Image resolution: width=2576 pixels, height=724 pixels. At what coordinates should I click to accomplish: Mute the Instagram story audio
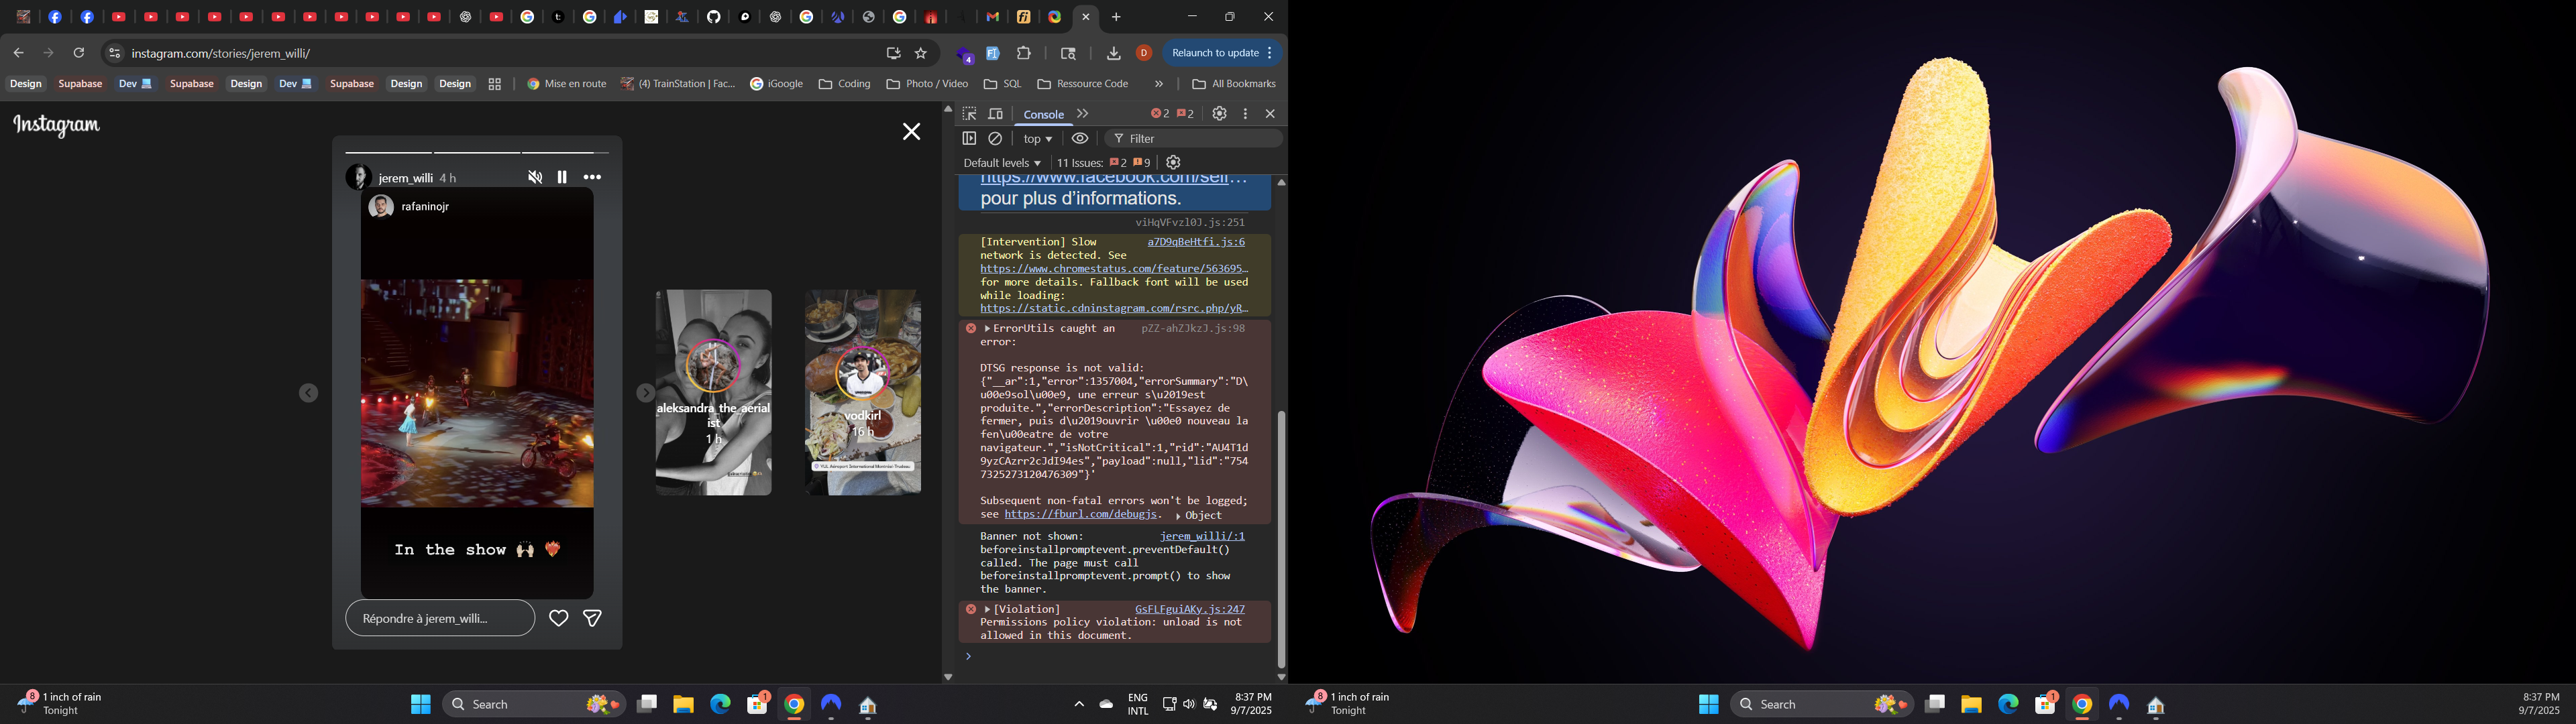(x=535, y=177)
